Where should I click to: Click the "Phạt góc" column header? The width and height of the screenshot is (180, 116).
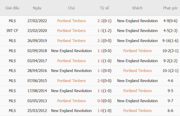(170, 8)
